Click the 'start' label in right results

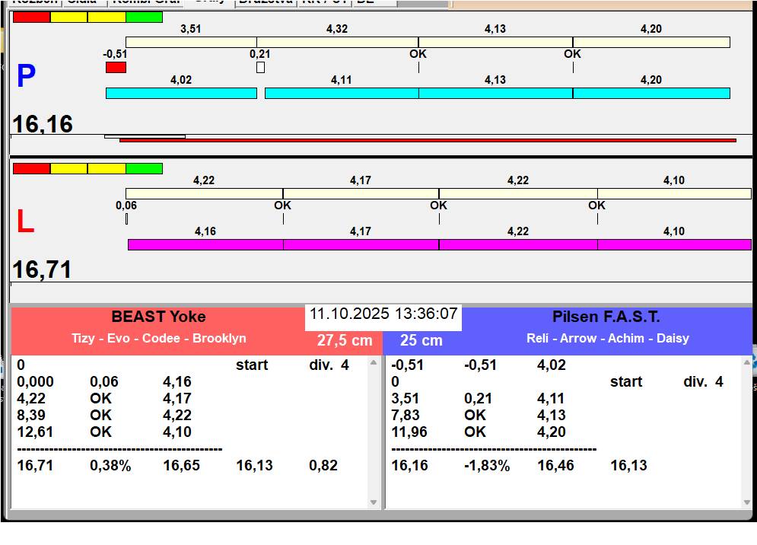[625, 381]
